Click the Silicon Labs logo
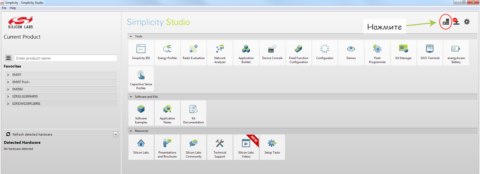This screenshot has height=174, width=480. click(20, 22)
